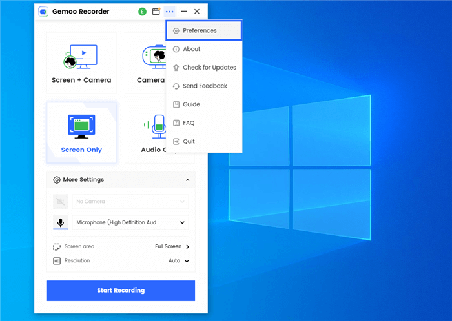Screen dimensions: 452x321
Task: Click the HD Resolution icon
Action: tap(57, 261)
